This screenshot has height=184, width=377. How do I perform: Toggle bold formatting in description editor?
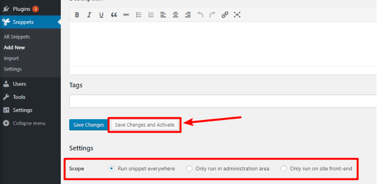77,15
